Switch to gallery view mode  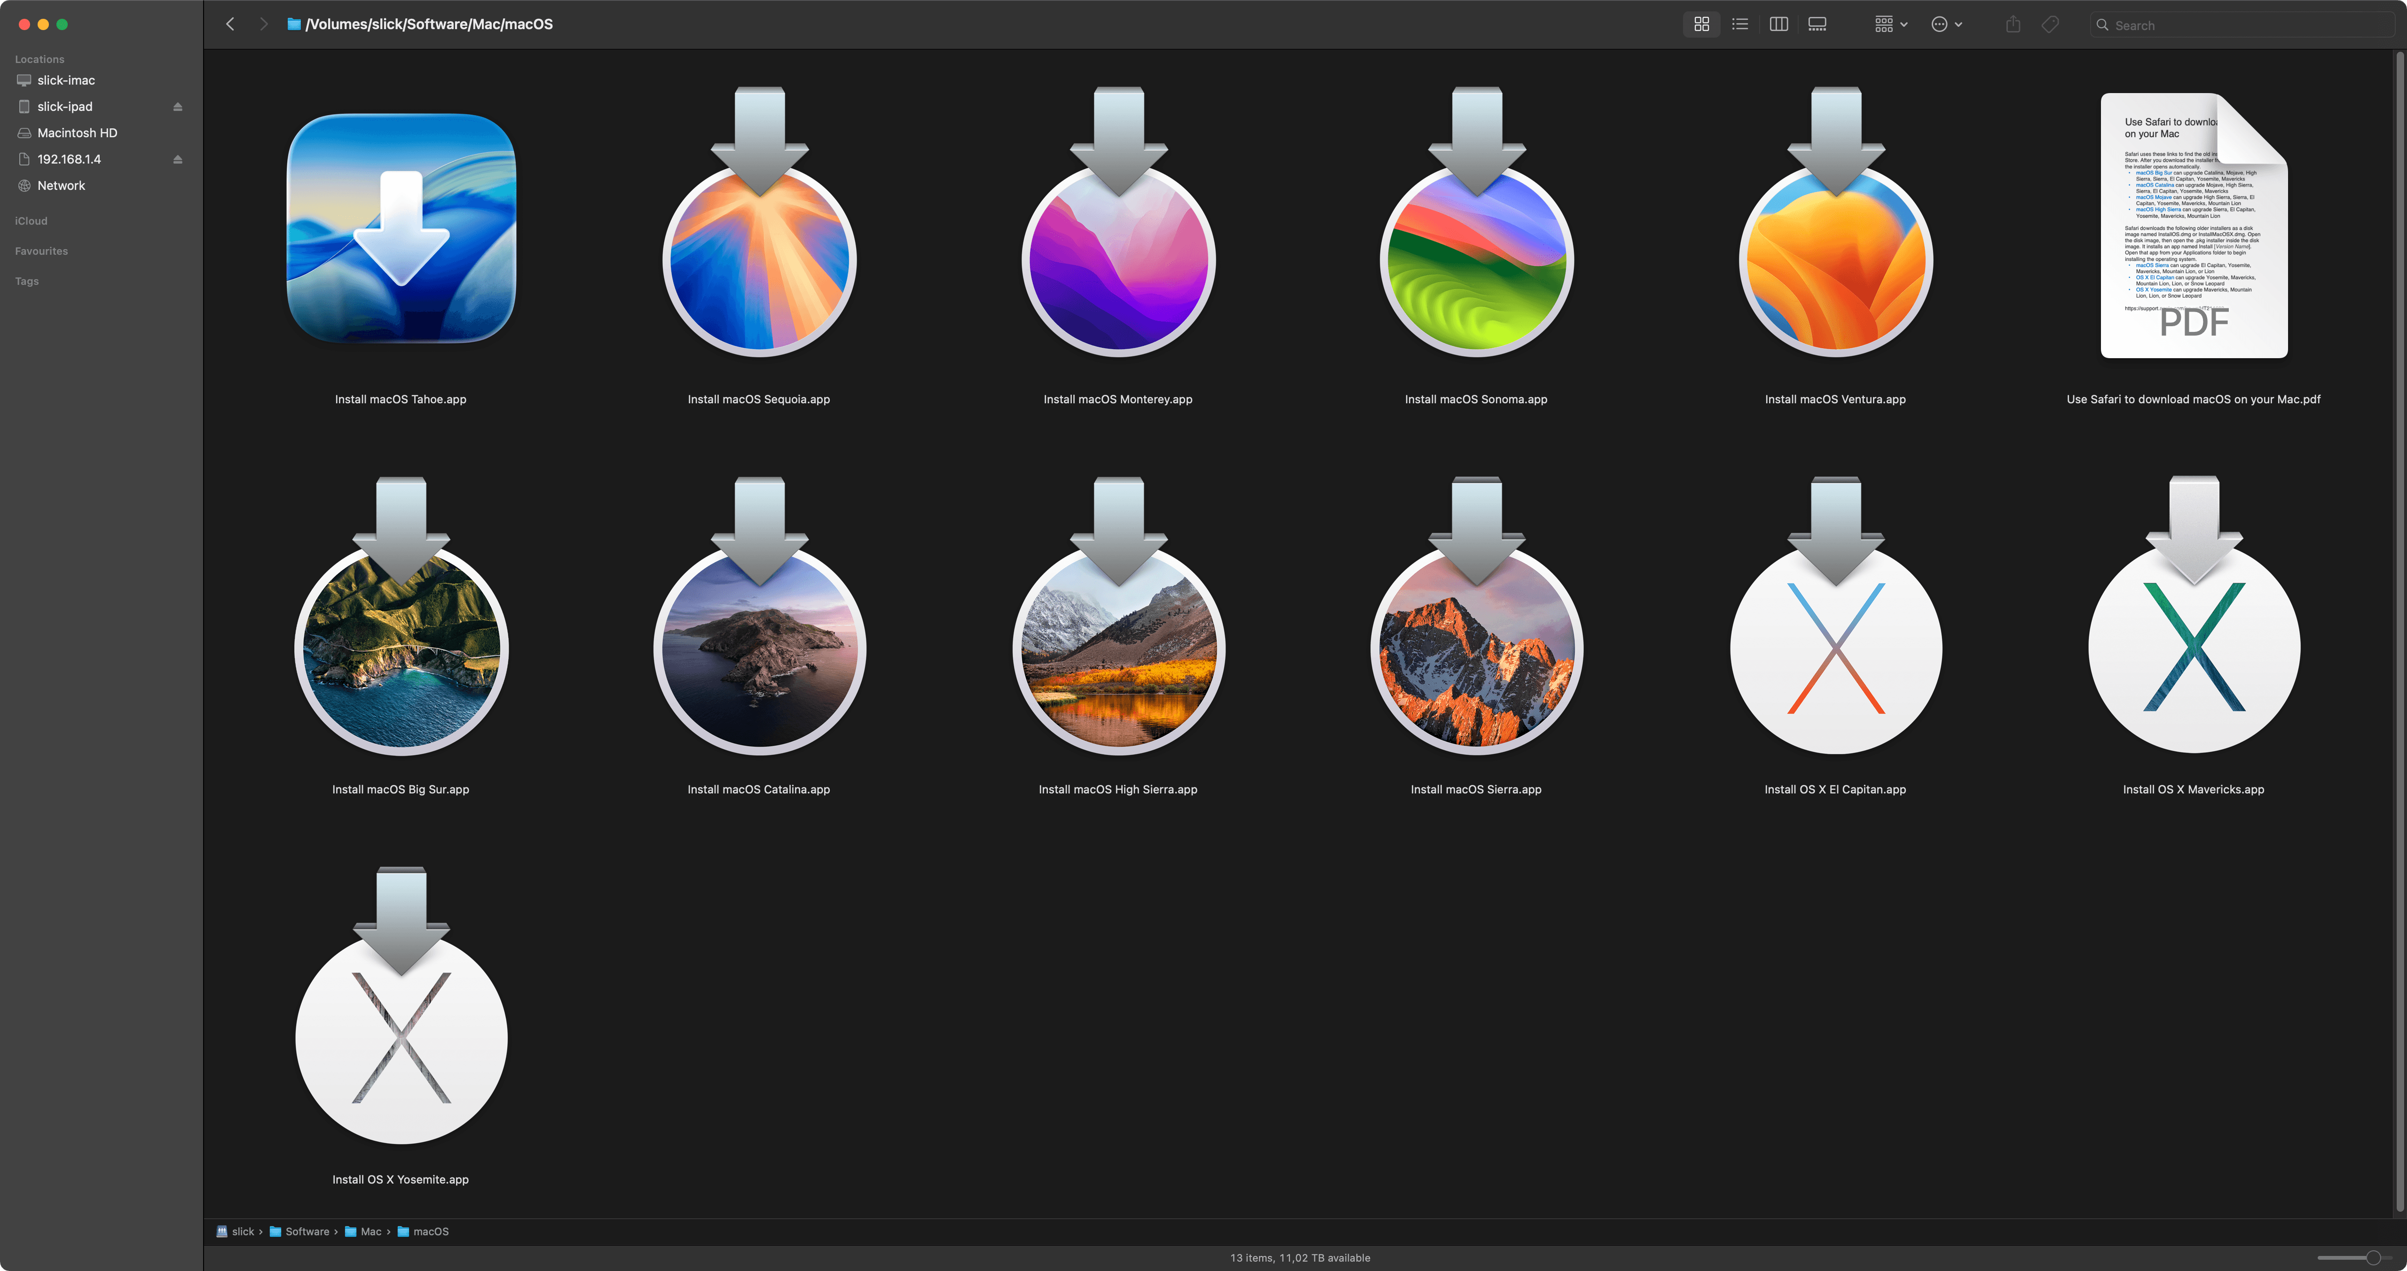coord(1817,24)
